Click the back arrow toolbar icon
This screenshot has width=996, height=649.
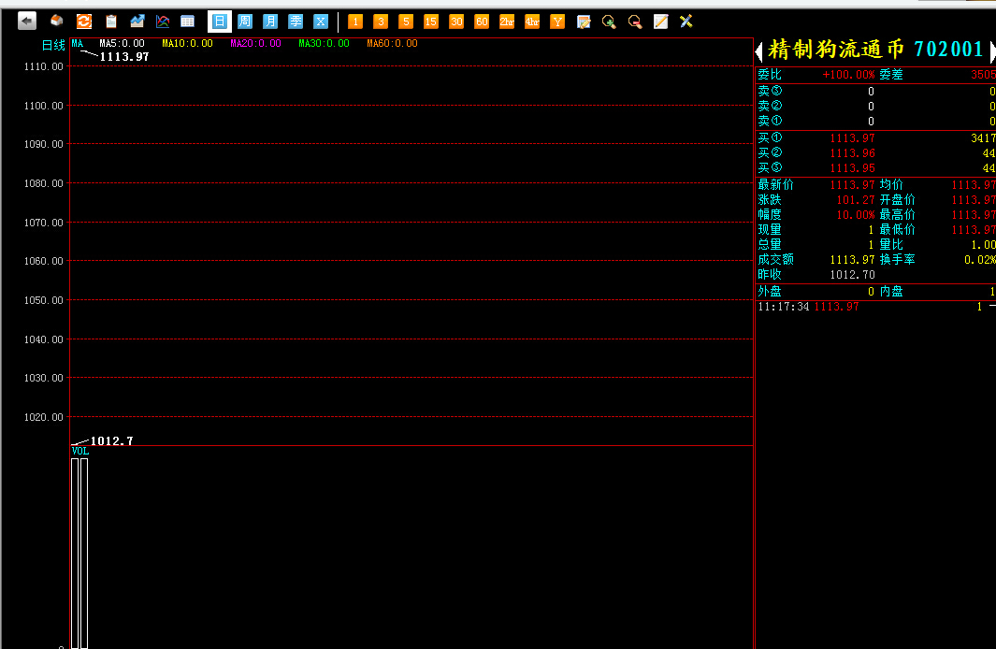(27, 21)
